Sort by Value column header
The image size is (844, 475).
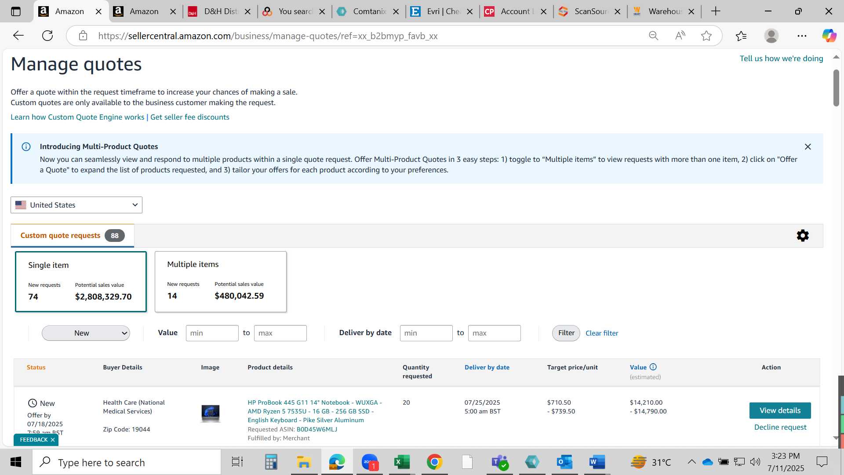click(638, 367)
